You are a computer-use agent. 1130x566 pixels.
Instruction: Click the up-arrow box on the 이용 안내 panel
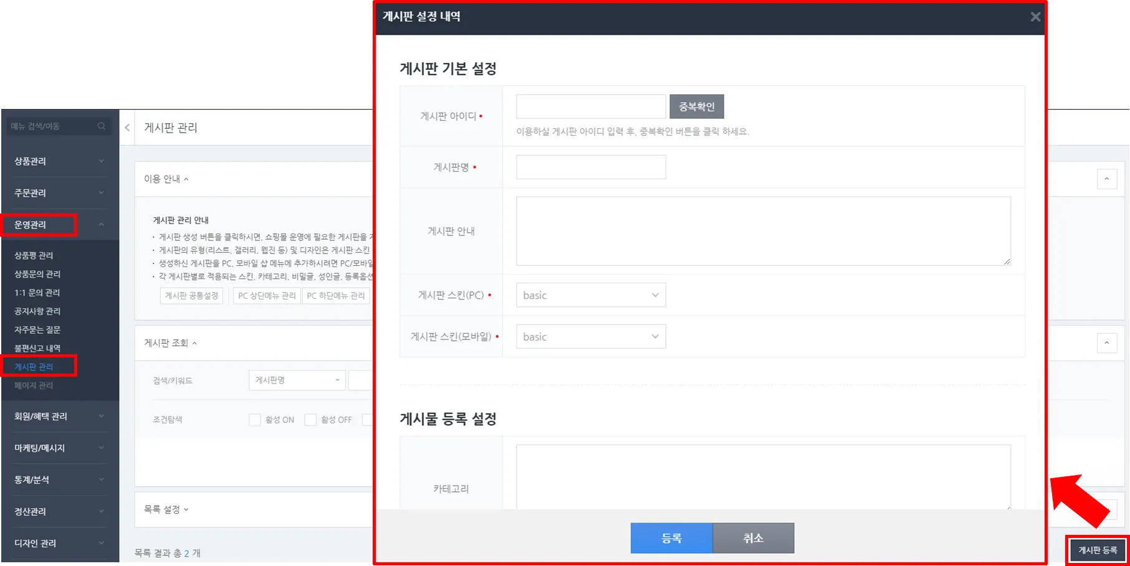coord(1107,179)
